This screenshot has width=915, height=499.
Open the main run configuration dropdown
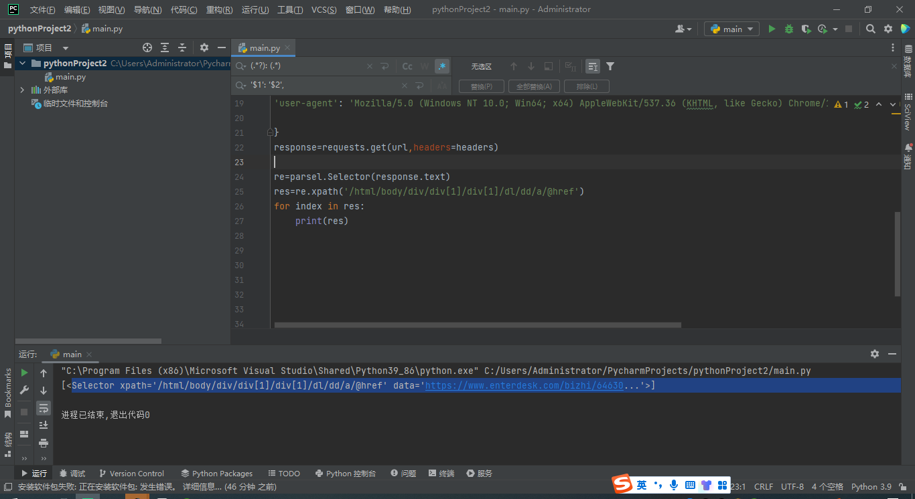731,29
